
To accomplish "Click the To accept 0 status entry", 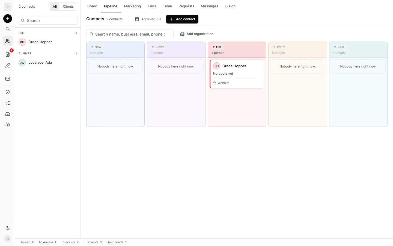I will (x=70, y=242).
